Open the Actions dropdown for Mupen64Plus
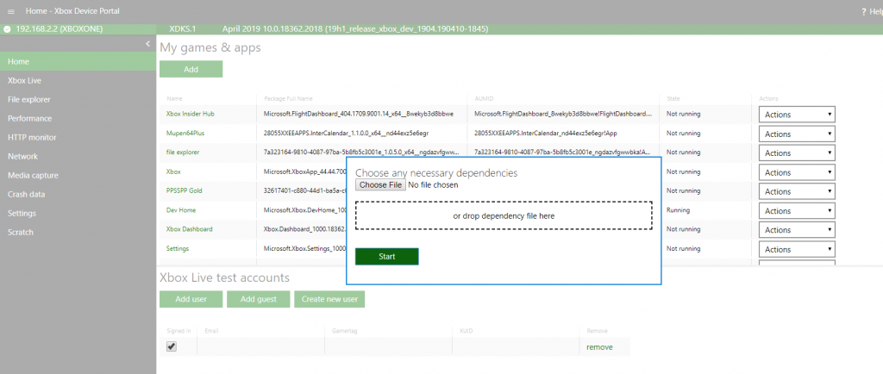The height and width of the screenshot is (374, 883). coord(797,134)
